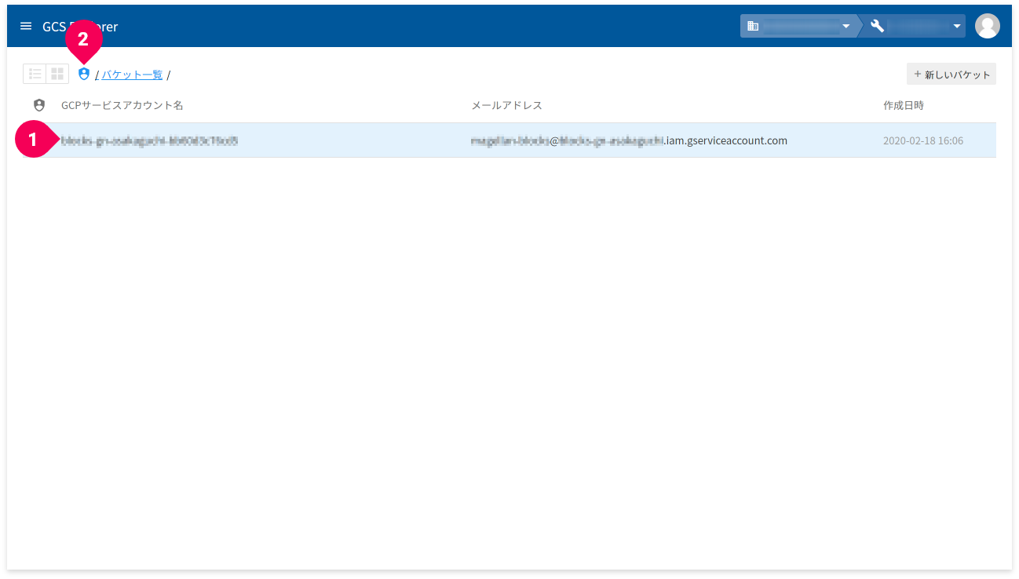The image size is (1019, 579).
Task: Click the メールアドレス column header
Action: click(x=506, y=105)
